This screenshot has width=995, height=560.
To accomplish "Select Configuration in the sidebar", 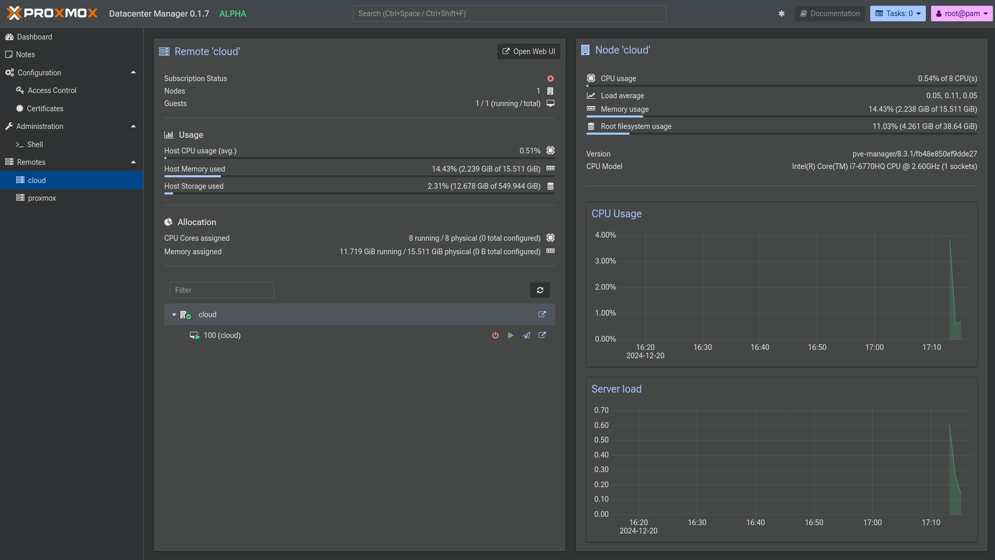I will (40, 73).
